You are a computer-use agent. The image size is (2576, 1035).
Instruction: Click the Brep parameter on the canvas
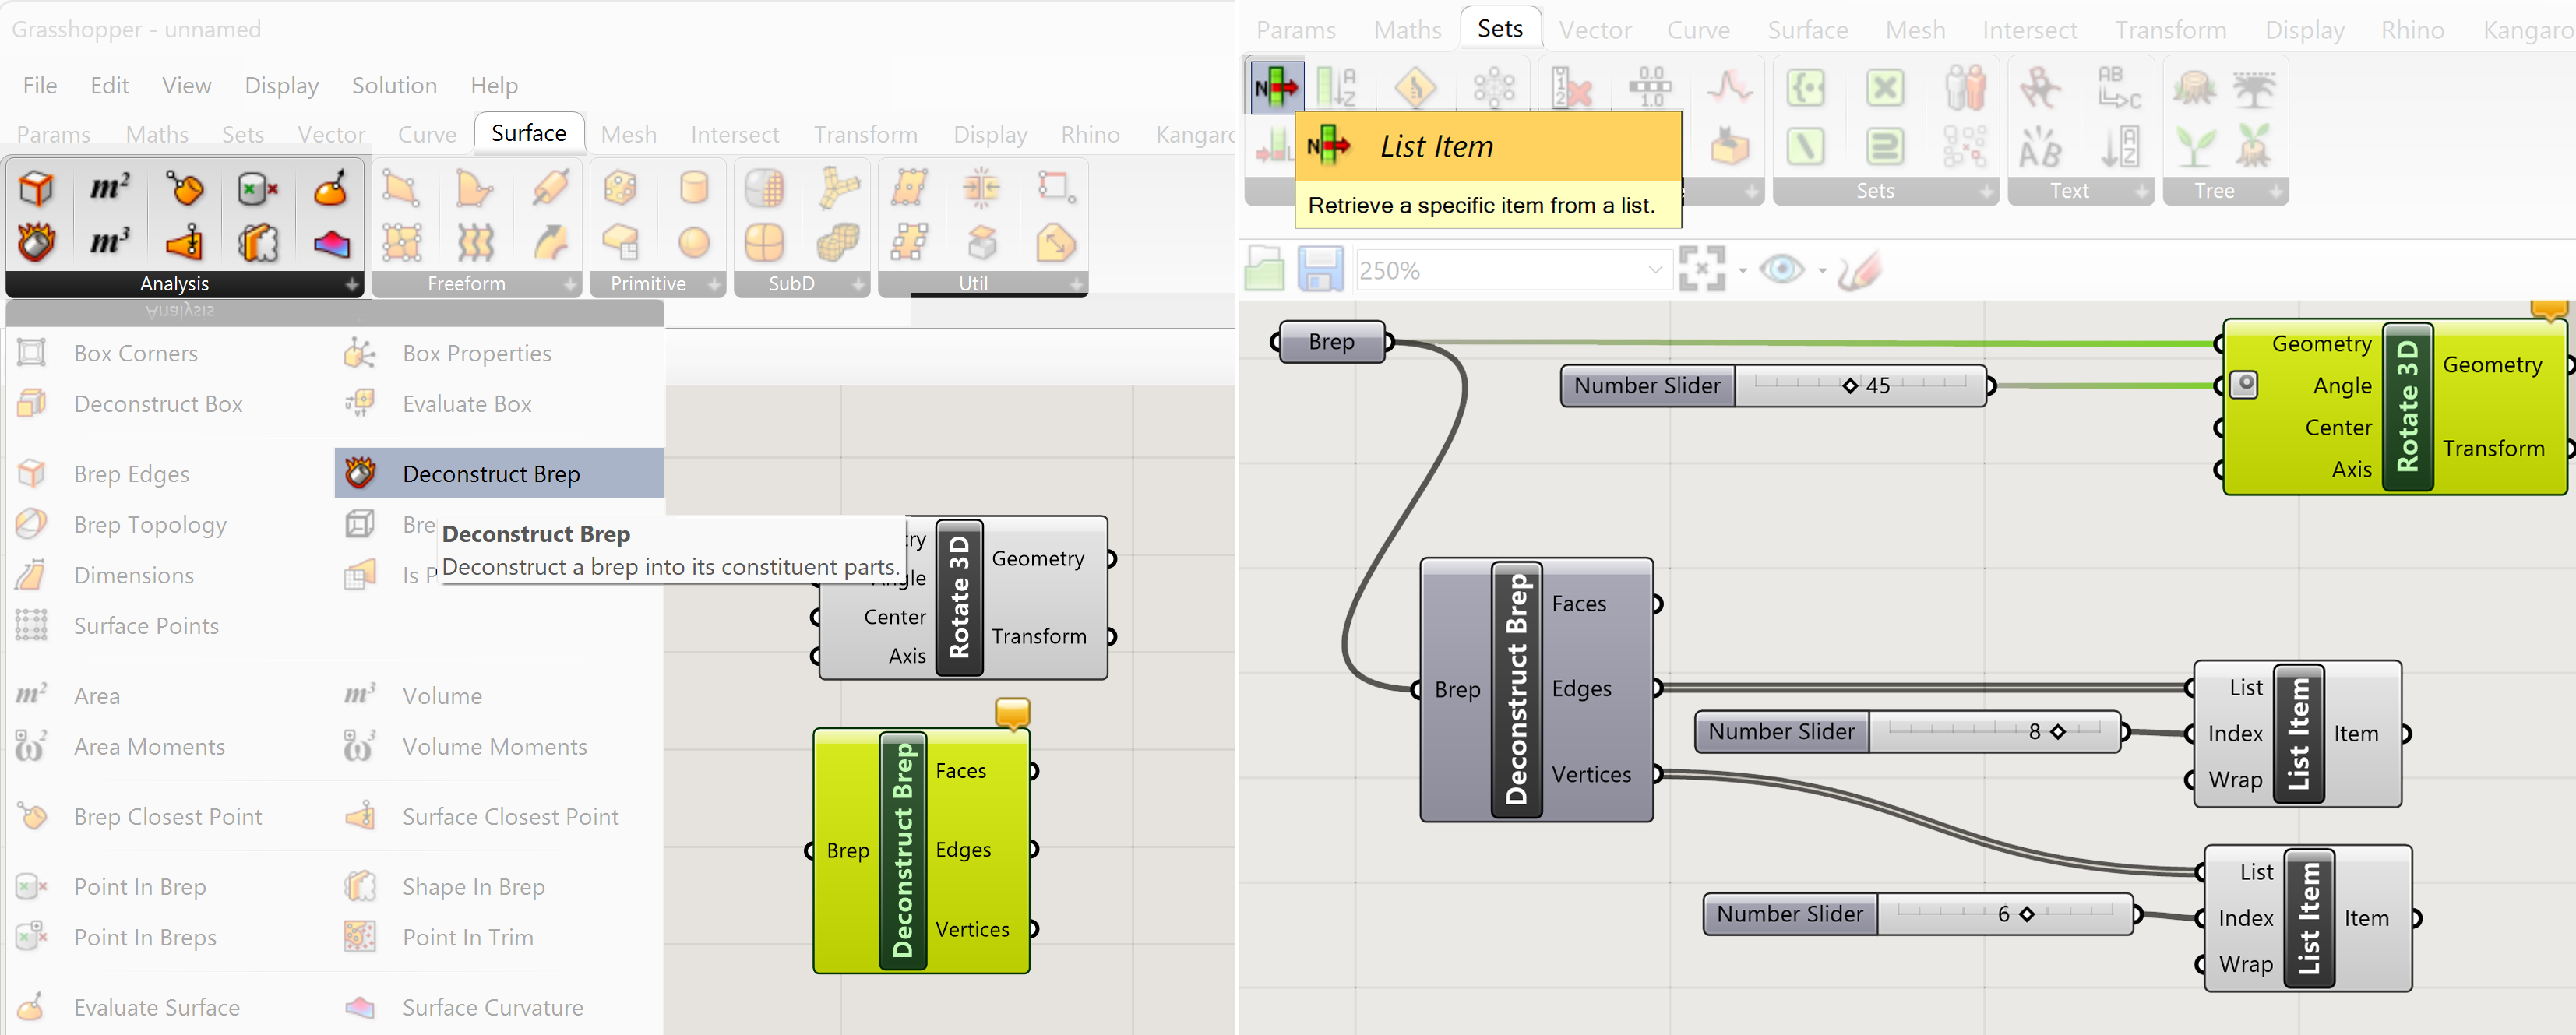(x=1331, y=342)
